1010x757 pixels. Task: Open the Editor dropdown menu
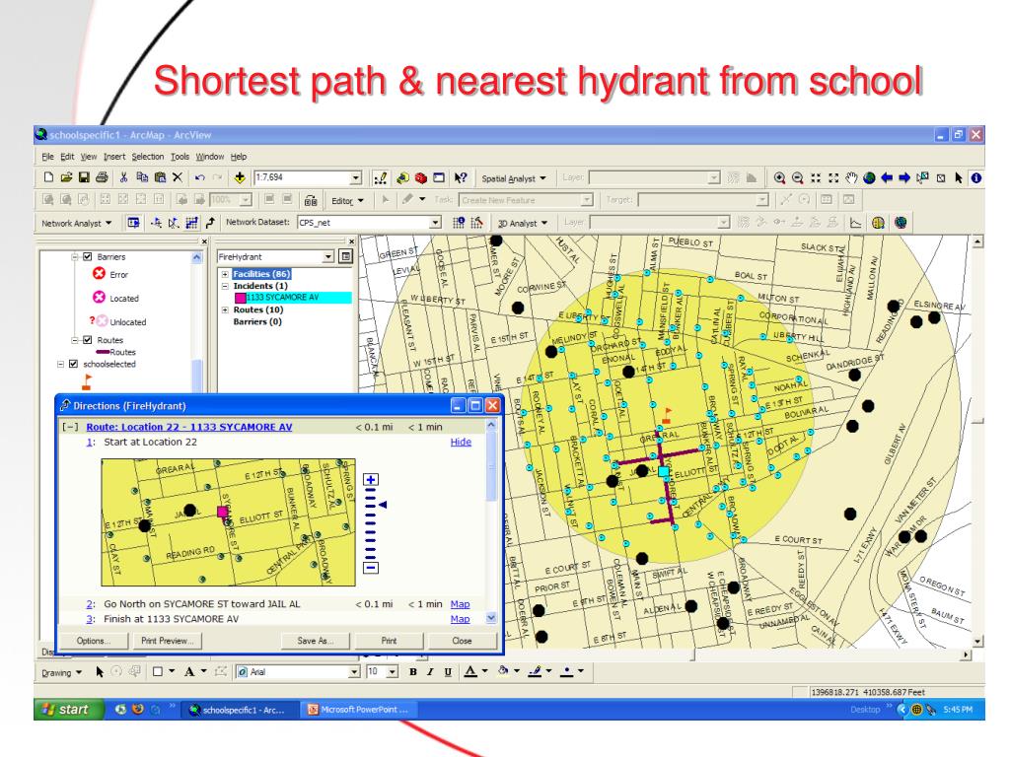coord(347,201)
